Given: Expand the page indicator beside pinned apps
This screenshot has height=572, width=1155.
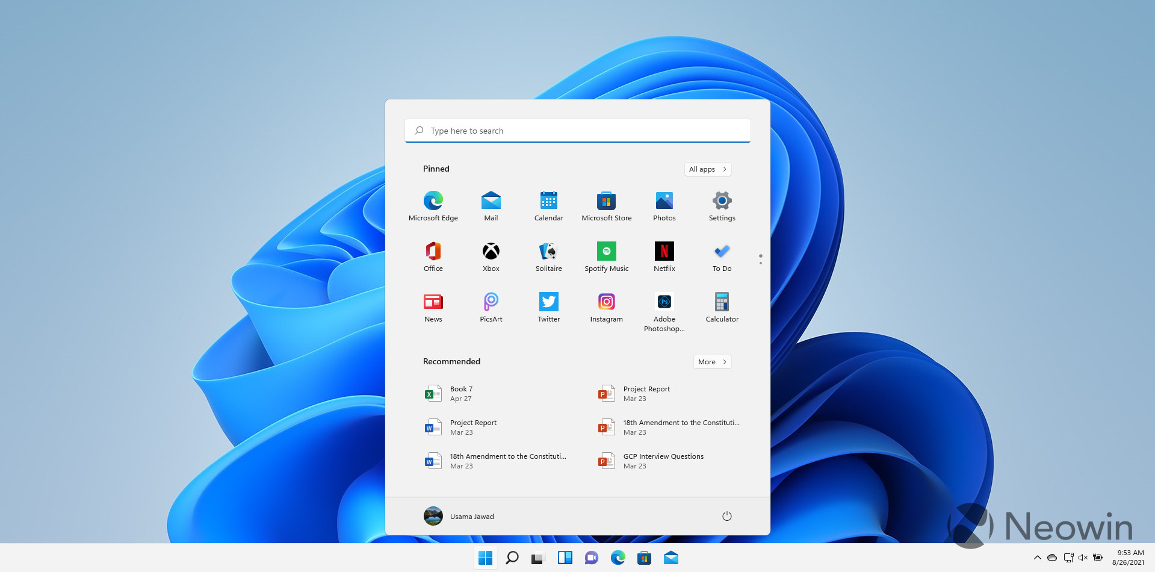Looking at the screenshot, I should 760,258.
